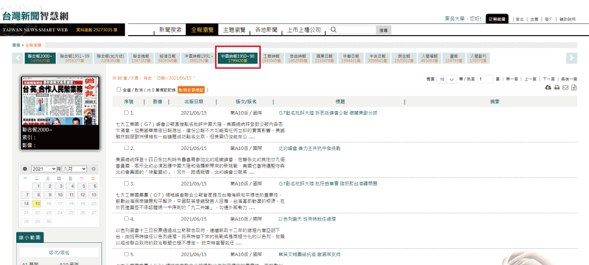
Task: Select the 中國時報1991~ newspaper tab
Action: point(199,58)
